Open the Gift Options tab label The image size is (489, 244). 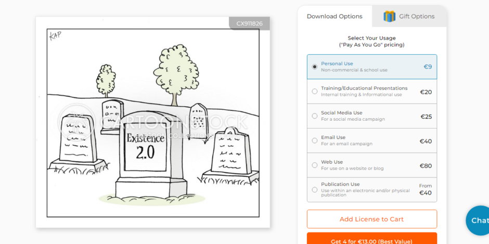click(x=416, y=16)
